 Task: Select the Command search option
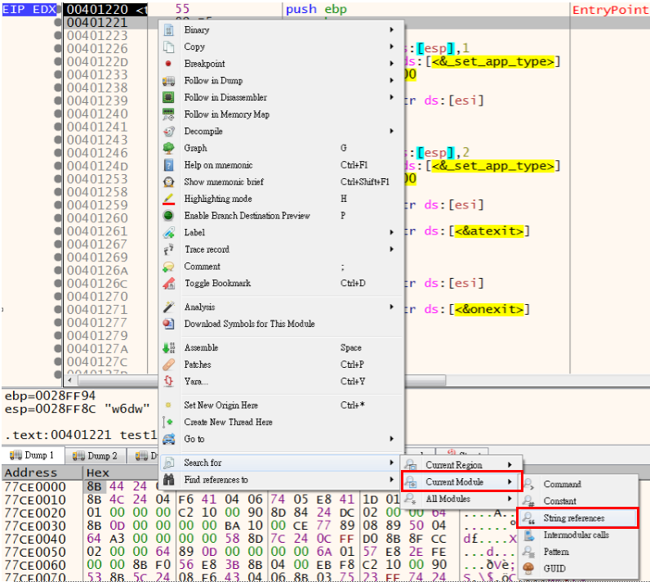577,484
